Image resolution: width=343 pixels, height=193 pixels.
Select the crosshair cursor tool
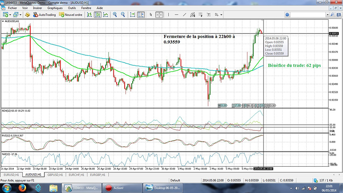[x=159, y=15]
